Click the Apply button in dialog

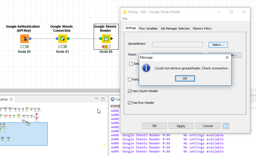pos(181,126)
